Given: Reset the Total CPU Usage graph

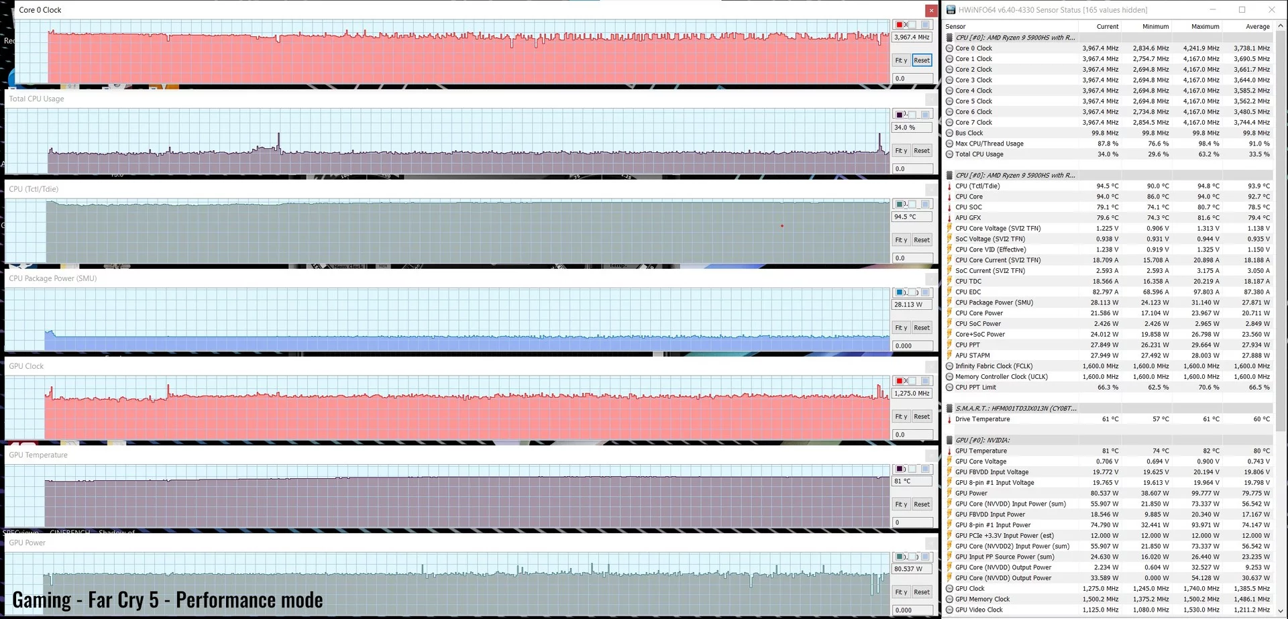Looking at the screenshot, I should pos(922,151).
